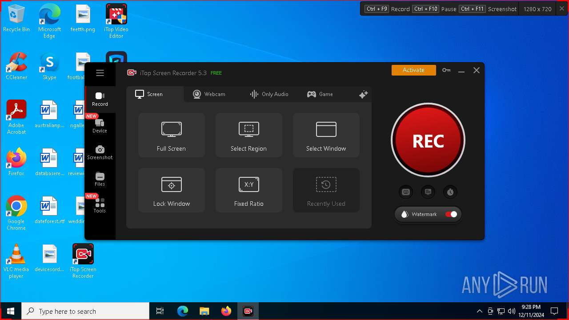Open the Tools section in sidebar
569x320 pixels.
pos(100,206)
